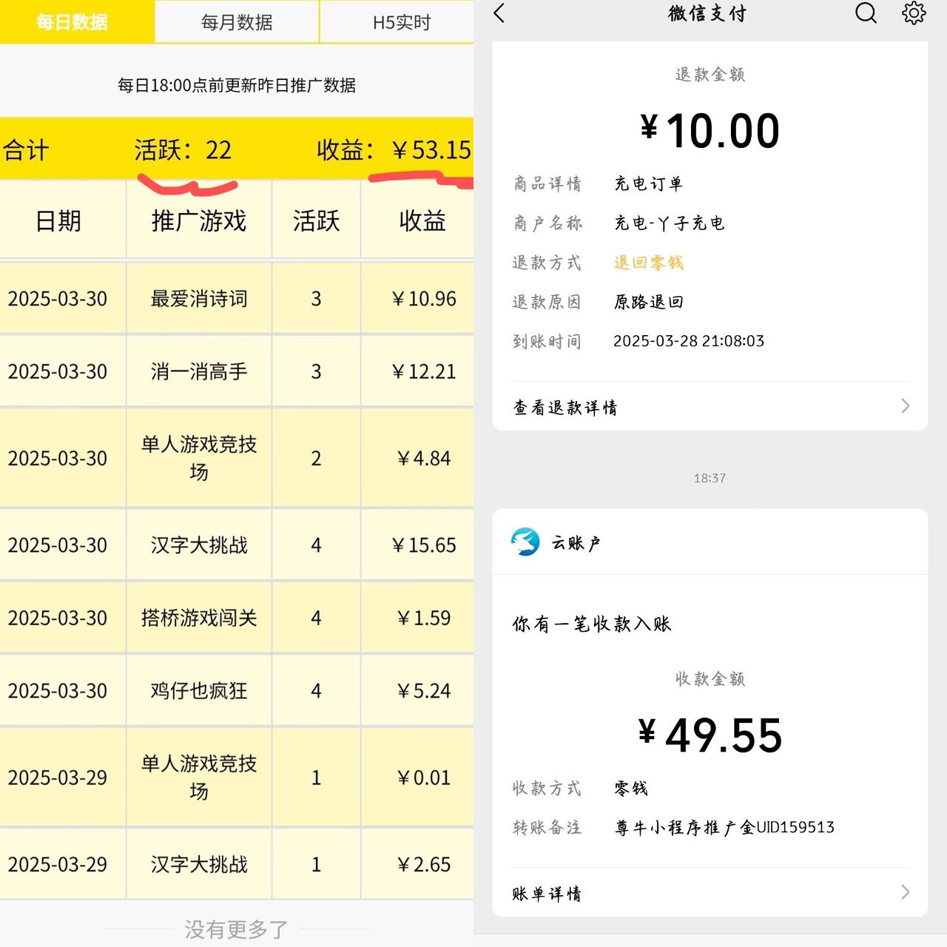Screen dimensions: 947x947
Task: Click the 活跃 column header
Action: tap(316, 220)
